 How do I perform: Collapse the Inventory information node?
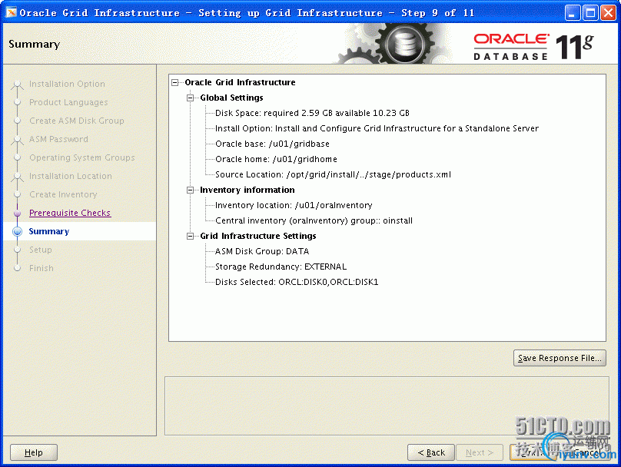coord(190,190)
